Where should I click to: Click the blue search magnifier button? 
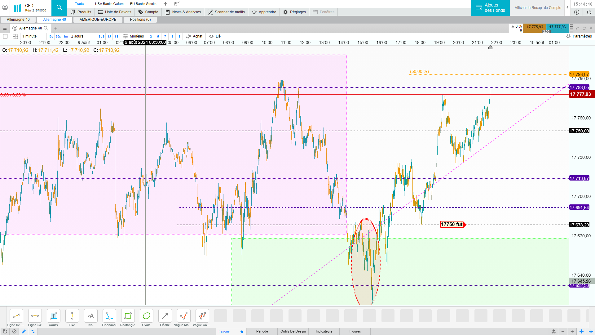coord(59,7)
